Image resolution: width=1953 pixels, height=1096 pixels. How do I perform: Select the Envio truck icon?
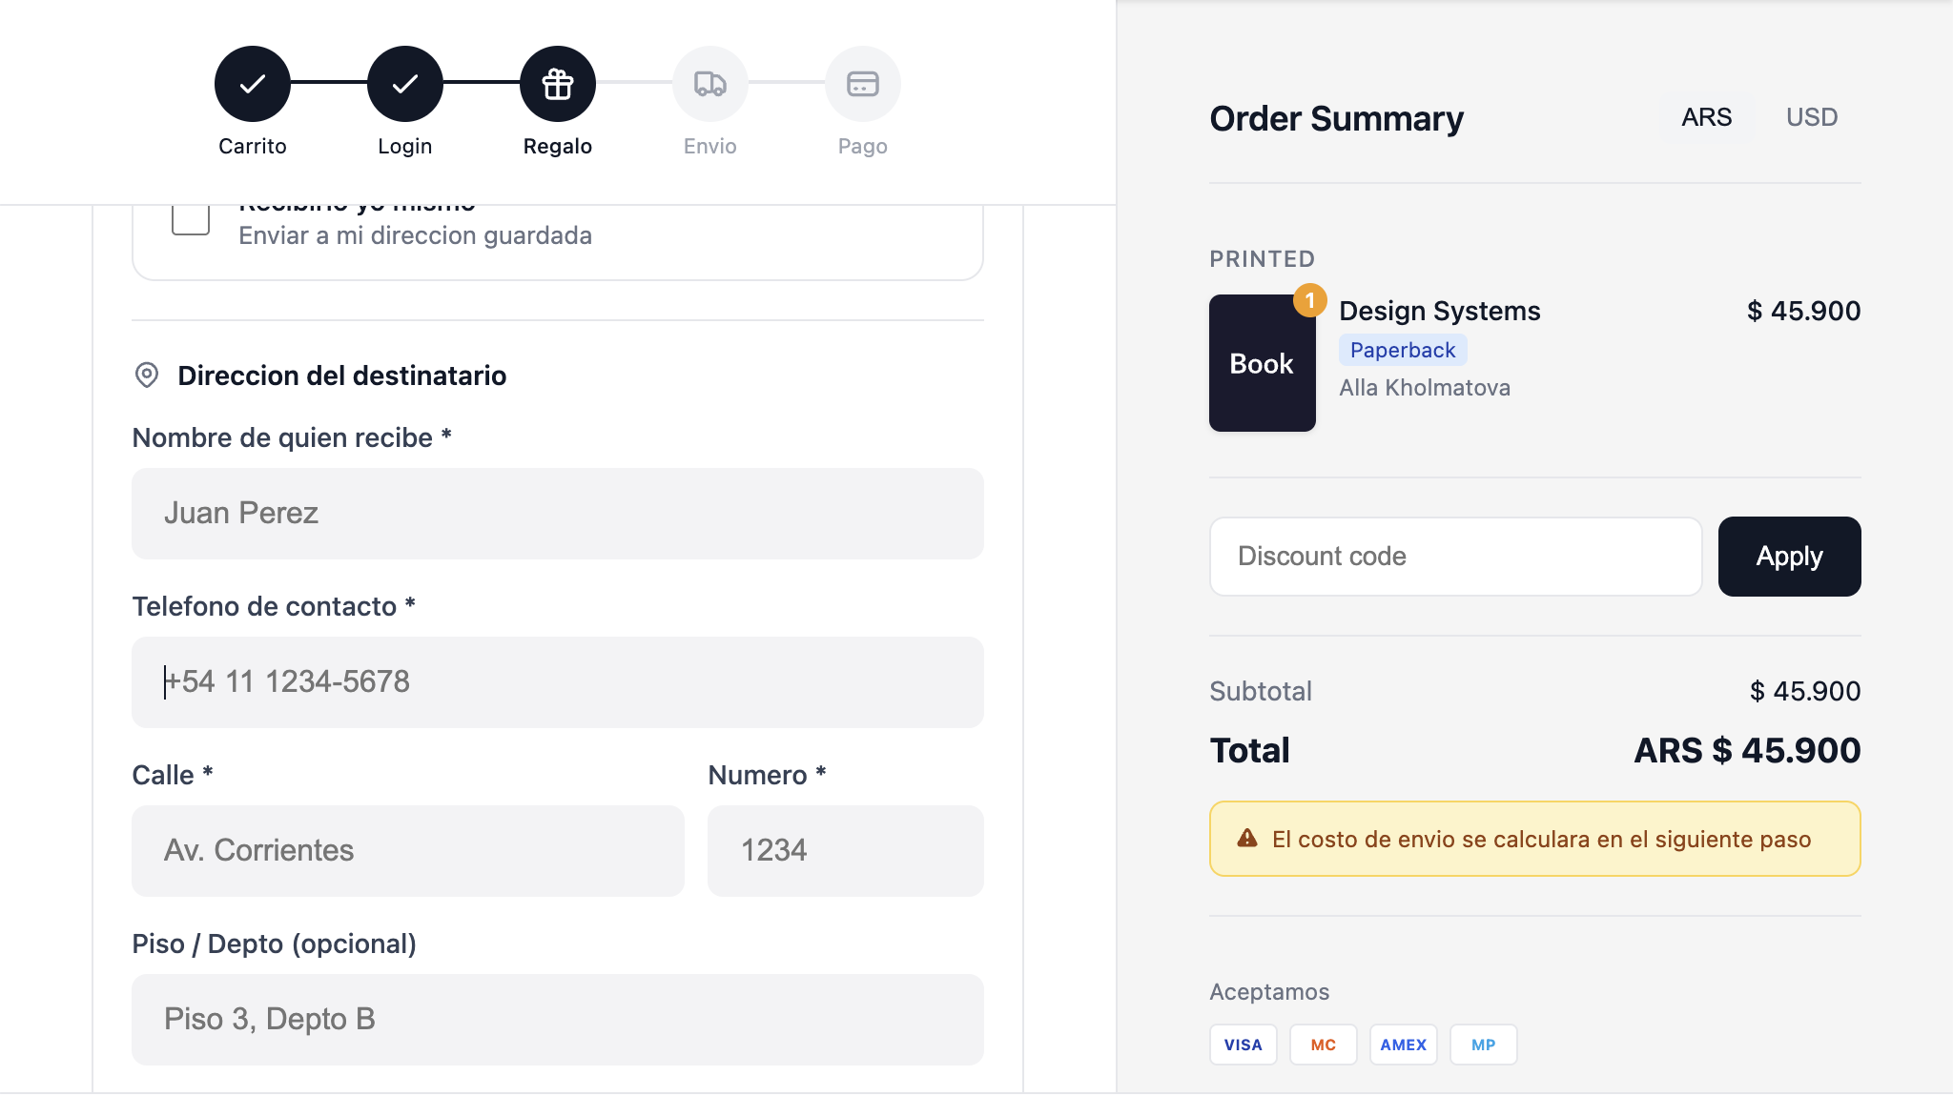(x=709, y=83)
